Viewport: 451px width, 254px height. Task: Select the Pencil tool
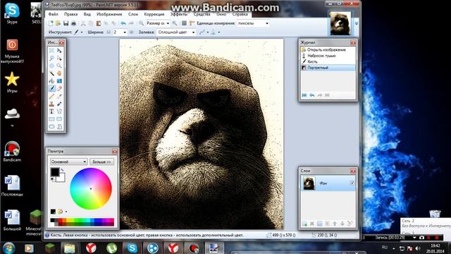click(51, 96)
